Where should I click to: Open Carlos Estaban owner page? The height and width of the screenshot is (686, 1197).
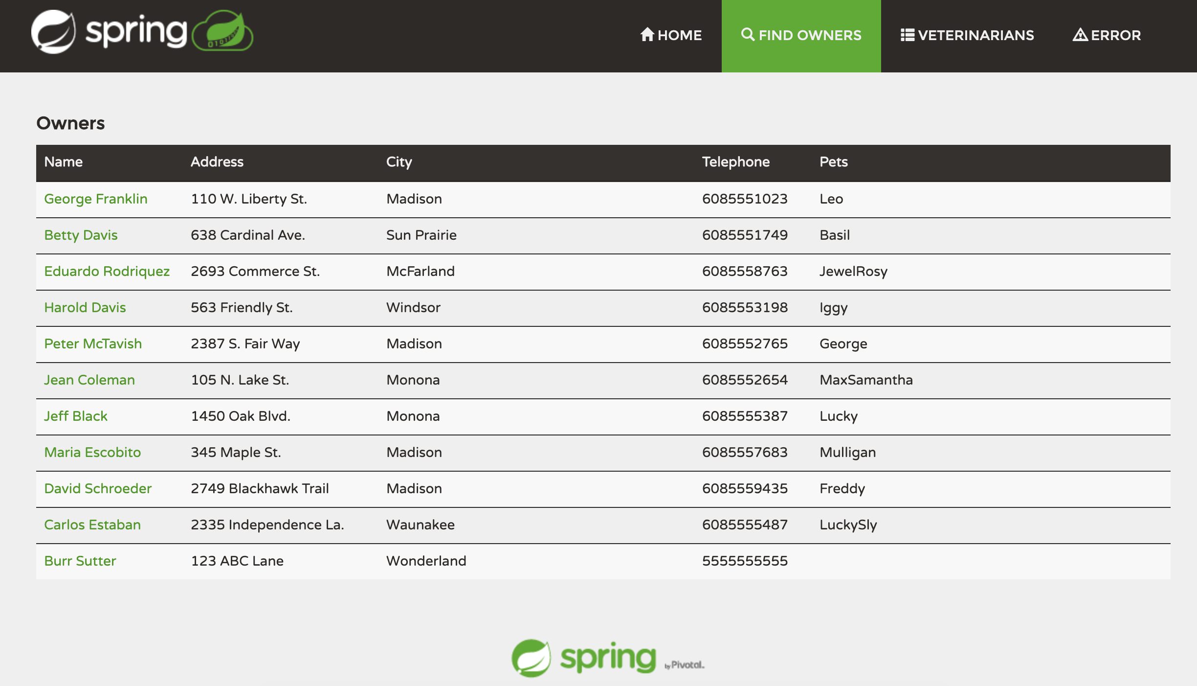[92, 525]
